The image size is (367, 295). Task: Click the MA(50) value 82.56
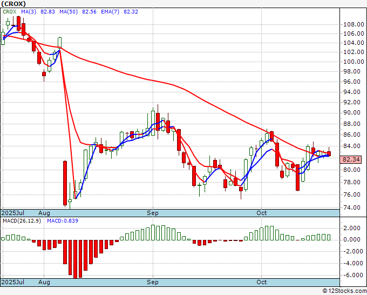[89, 12]
